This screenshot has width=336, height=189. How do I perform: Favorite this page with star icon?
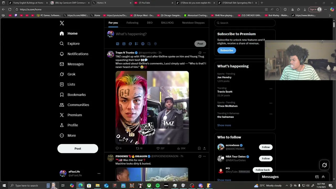click(x=277, y=9)
